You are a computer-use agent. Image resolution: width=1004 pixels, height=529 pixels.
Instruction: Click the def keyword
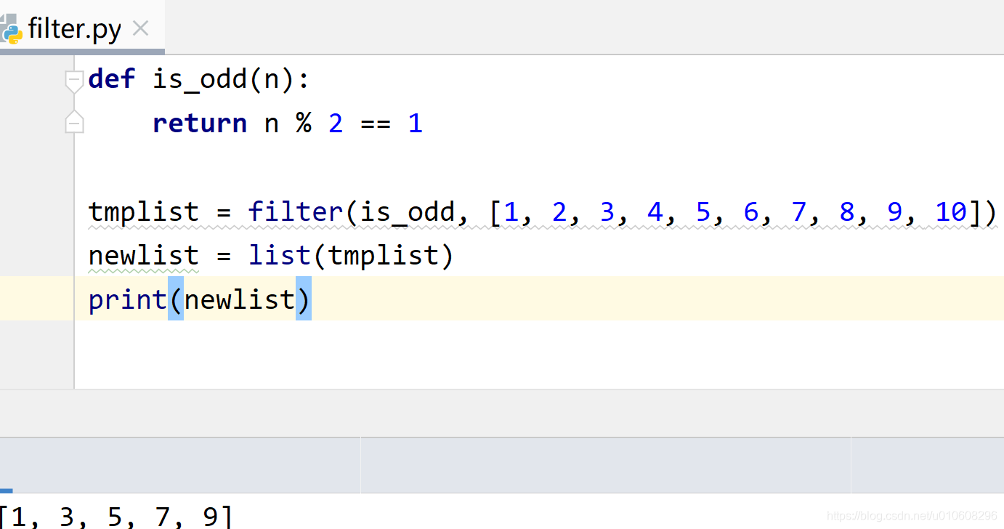110,78
